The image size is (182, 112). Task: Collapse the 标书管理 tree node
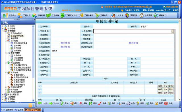(6, 41)
